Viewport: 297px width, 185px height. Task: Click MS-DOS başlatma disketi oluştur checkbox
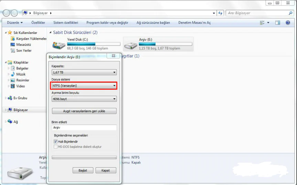click(55, 146)
